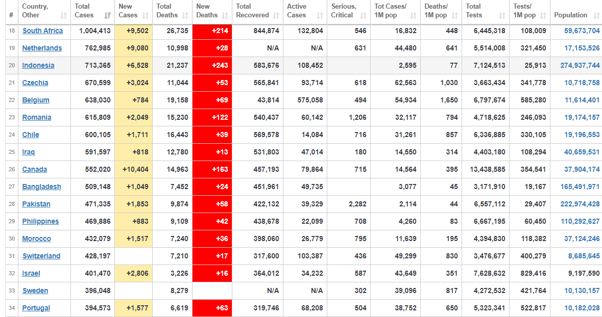Screen dimensions: 602x317
Task: Select Czechia total cases 670,599 cell
Action: [92, 83]
